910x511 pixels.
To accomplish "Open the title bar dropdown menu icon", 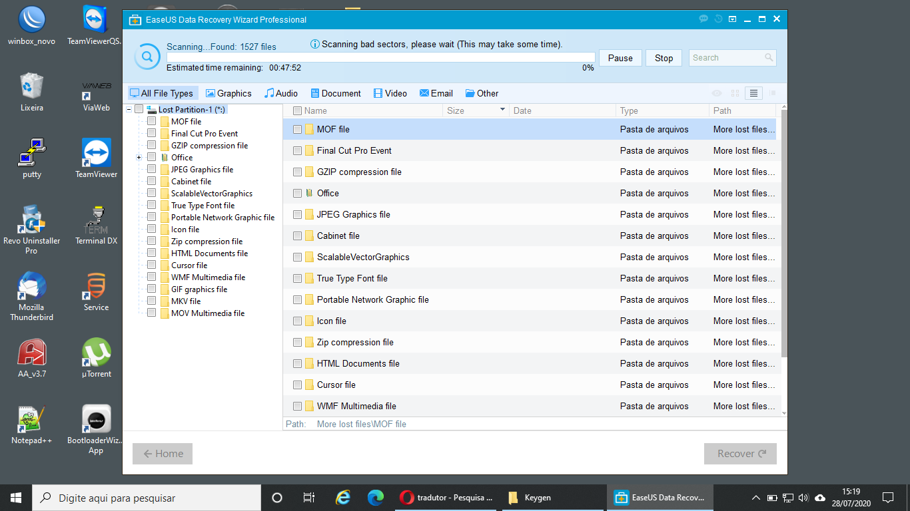I will (x=733, y=19).
